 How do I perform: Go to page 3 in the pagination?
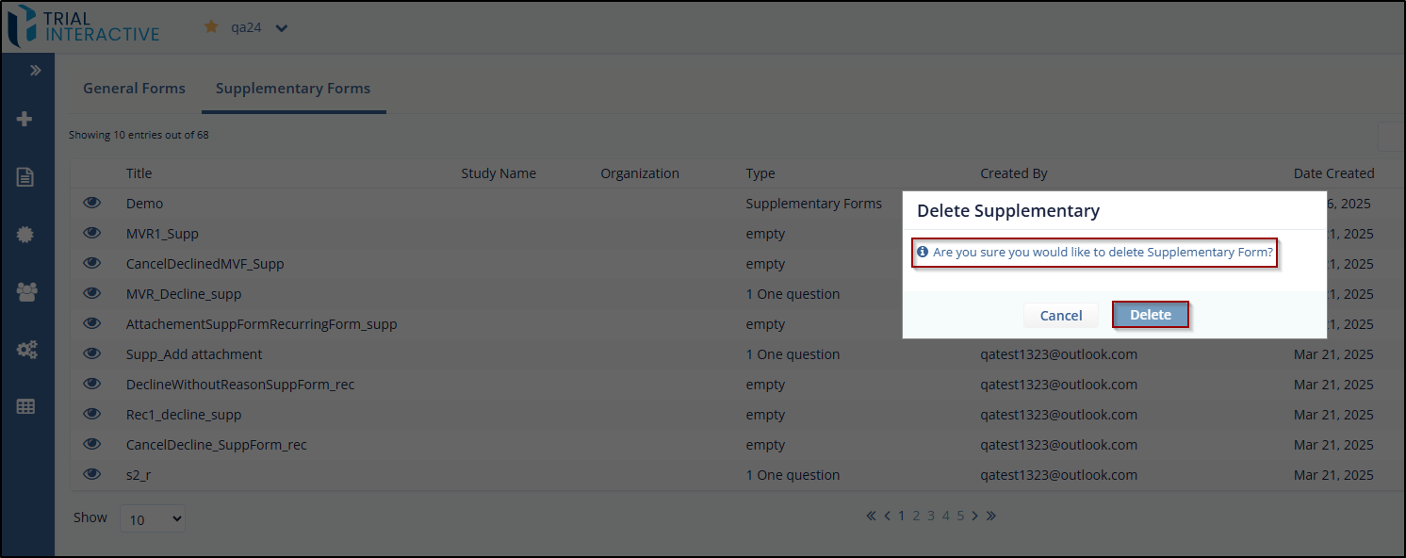tap(931, 516)
